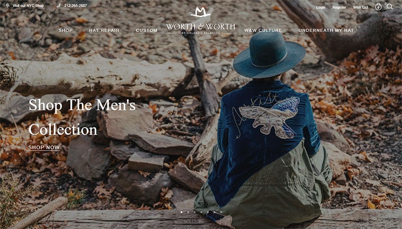This screenshot has height=229, width=402.
Task: Select the second carousel slide dot
Action: coord(188,212)
